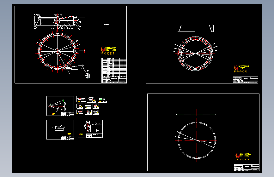Click the title block of the plain circle sheet
Viewport: 274px width, 177px height.
tap(247, 168)
